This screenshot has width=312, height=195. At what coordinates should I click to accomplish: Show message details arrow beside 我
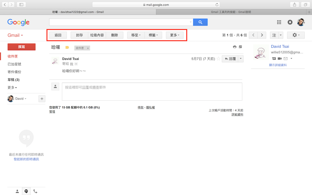point(76,64)
